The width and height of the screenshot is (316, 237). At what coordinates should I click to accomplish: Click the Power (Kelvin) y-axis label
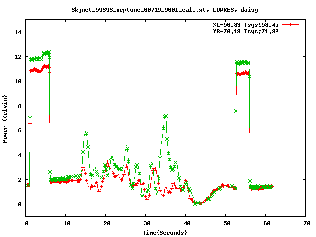5,119
